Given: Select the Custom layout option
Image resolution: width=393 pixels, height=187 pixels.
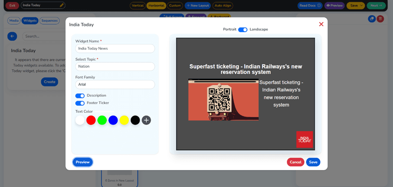Looking at the screenshot, I should (x=175, y=6).
